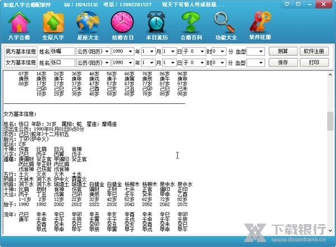Open male birth year dropdown 1990

pos(123,51)
